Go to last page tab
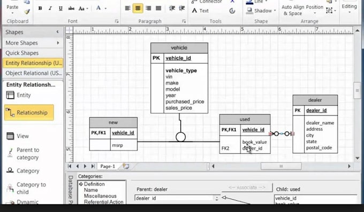Screen dimensions: 364x212 [x=93, y=166]
